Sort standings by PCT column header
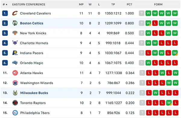The image size is (181, 118). [x=129, y=5]
